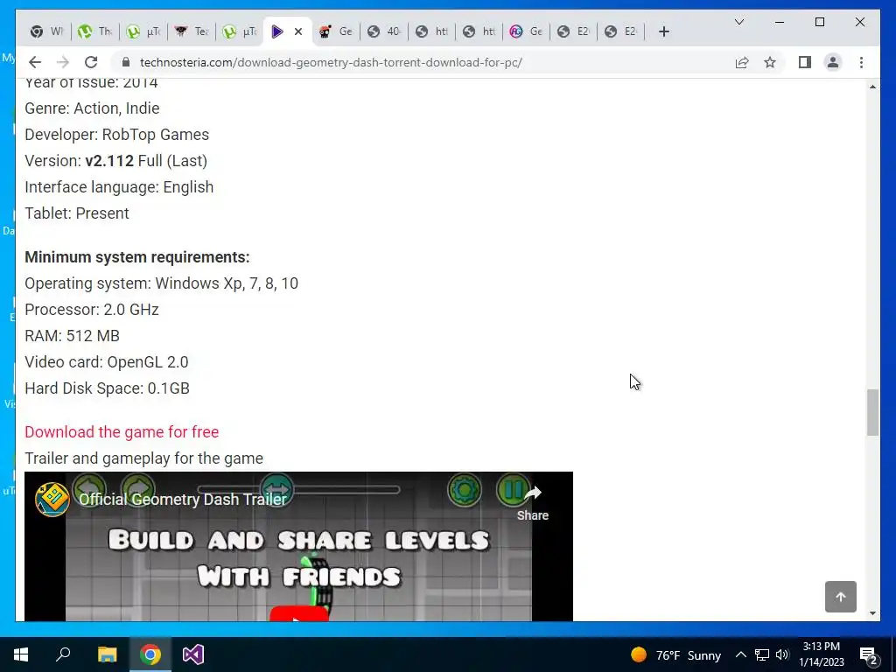Open a new browser tab
The height and width of the screenshot is (672, 896).
pos(663,31)
